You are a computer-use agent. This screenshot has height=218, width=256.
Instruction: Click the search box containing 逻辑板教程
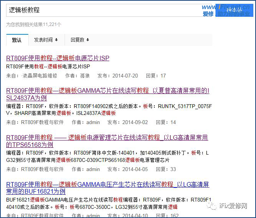[x=109, y=10]
